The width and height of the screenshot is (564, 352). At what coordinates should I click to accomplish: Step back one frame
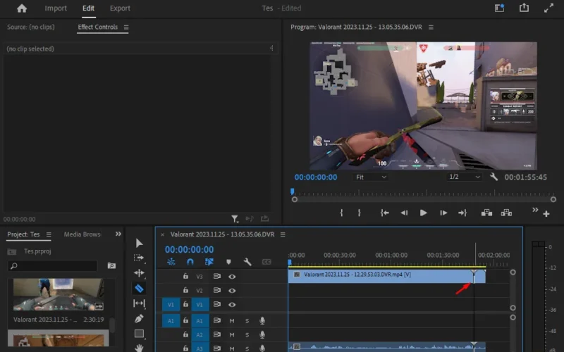[x=404, y=213]
